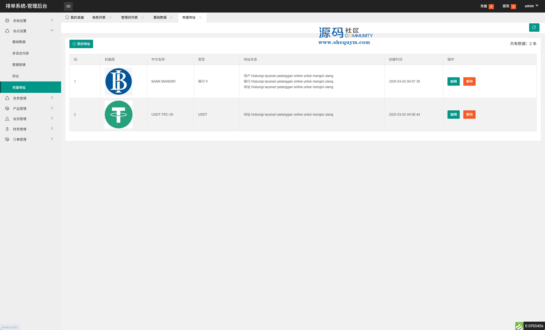Click the green debug icon in bottom-right corner
Image resolution: width=545 pixels, height=330 pixels.
pos(519,326)
